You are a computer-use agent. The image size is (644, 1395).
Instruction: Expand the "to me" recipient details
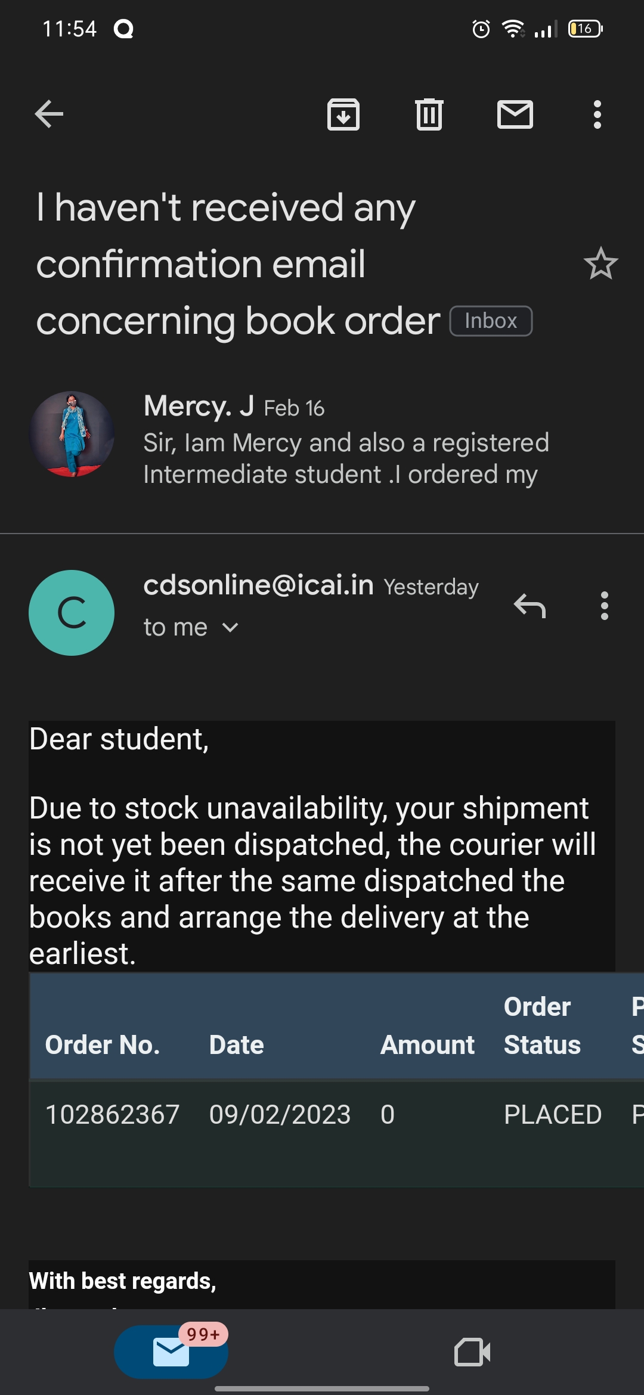click(191, 627)
